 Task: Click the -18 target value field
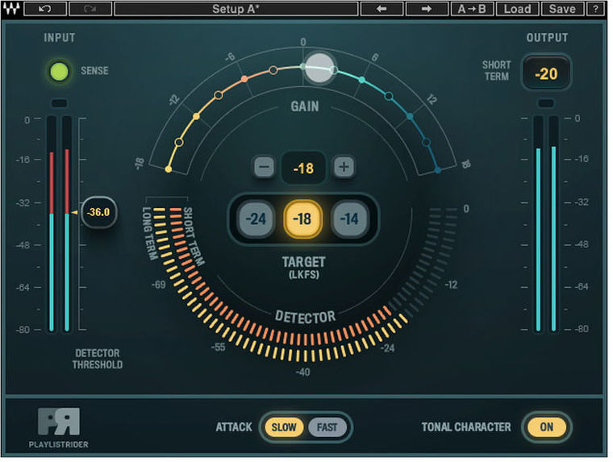pyautogui.click(x=304, y=168)
